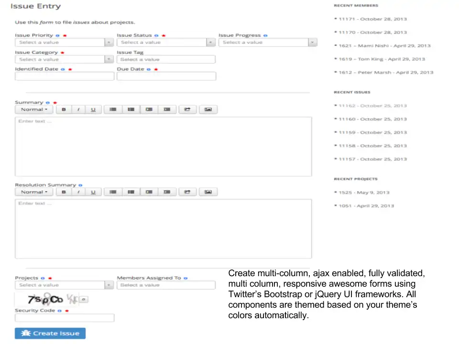The image size is (459, 344).
Task: Toggle underline in Resolution Summary toolbar
Action: pyautogui.click(x=93, y=192)
